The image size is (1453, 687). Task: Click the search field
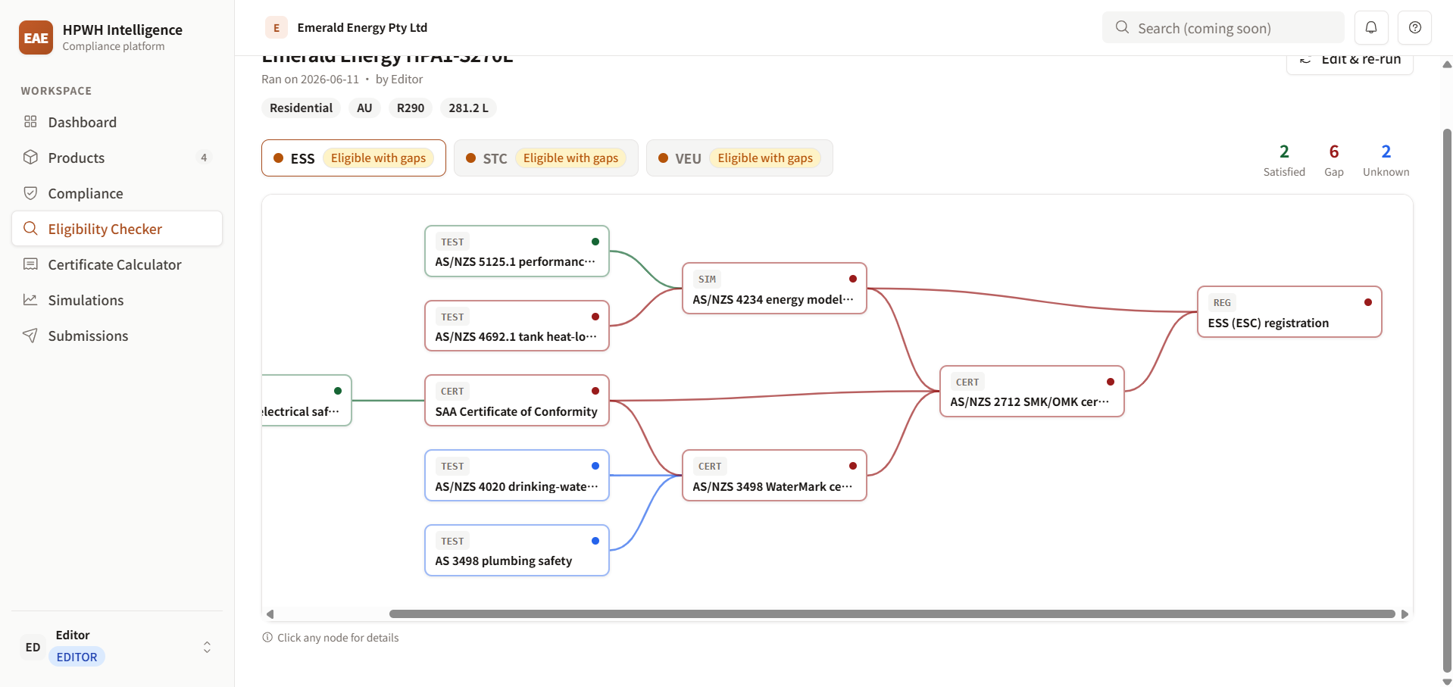point(1223,27)
